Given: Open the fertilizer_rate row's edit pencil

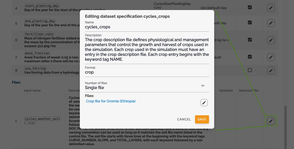Looking at the screenshot, I should [x=271, y=40].
